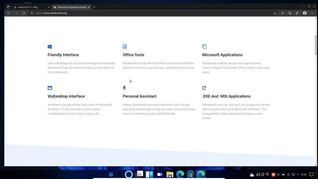
Task: Click the document icon above Office Tools
Action: point(125,46)
